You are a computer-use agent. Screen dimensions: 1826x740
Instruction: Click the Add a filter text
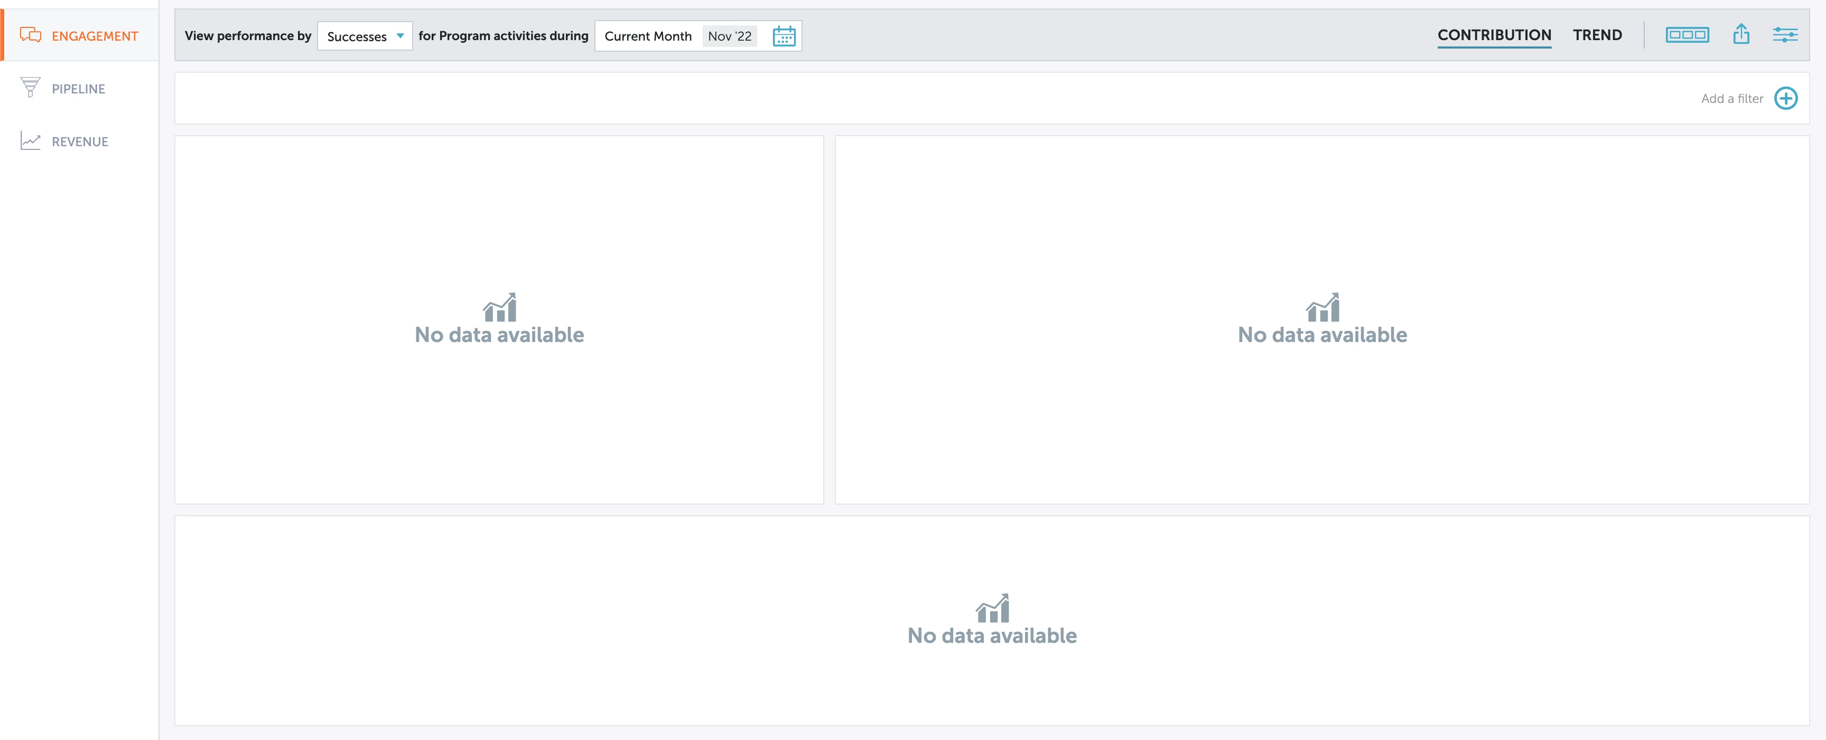tap(1731, 98)
